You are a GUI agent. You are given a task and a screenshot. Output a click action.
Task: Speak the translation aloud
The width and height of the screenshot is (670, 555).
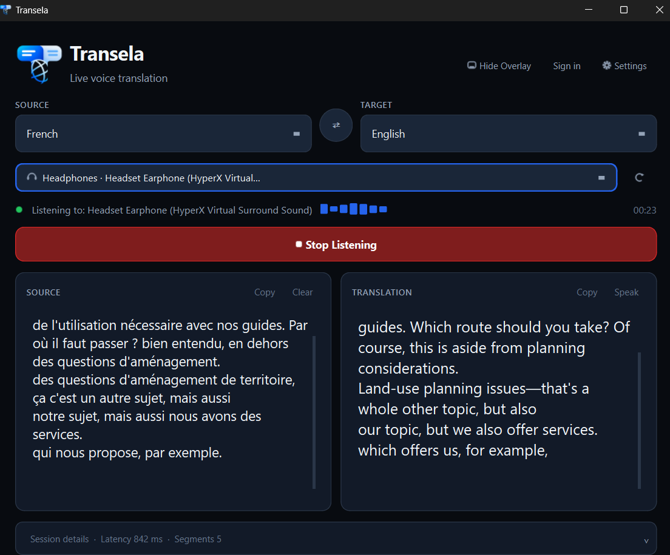coord(626,292)
